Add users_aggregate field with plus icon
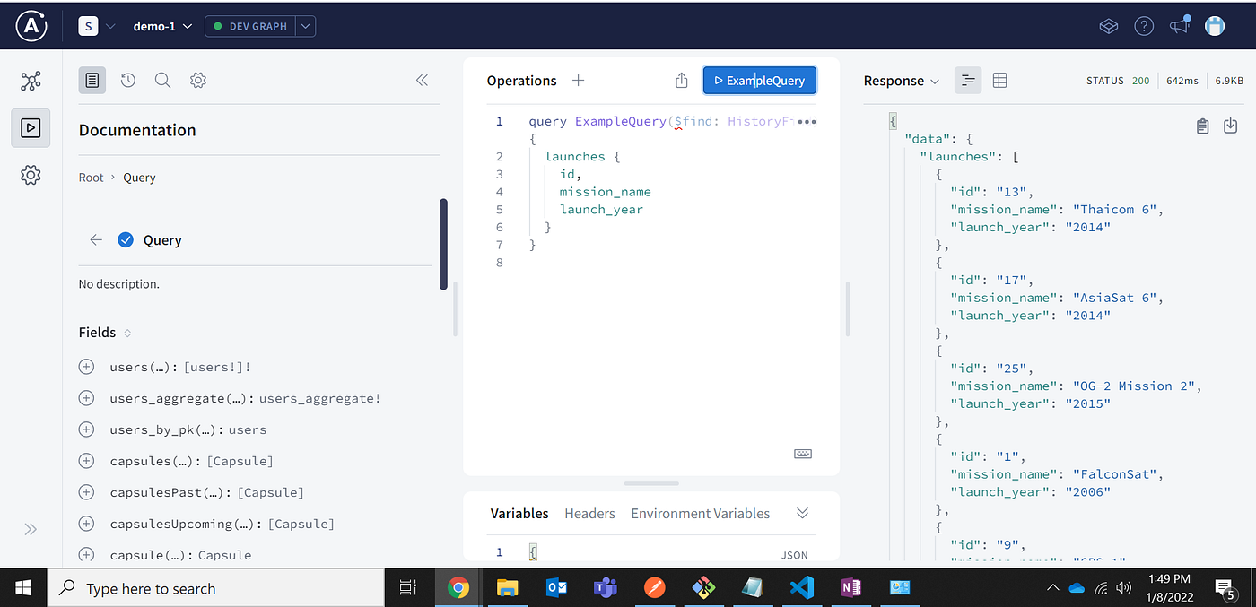 pos(86,398)
